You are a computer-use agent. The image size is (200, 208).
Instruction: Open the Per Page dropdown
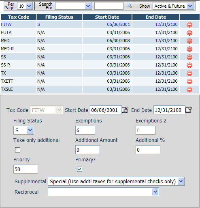tap(25, 6)
